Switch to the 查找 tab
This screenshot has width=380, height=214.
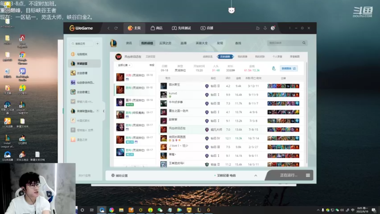pos(238,43)
